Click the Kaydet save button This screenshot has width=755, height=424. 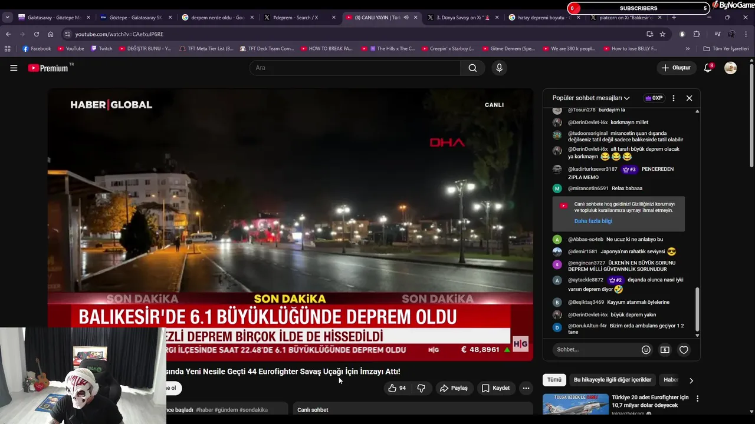pos(495,388)
